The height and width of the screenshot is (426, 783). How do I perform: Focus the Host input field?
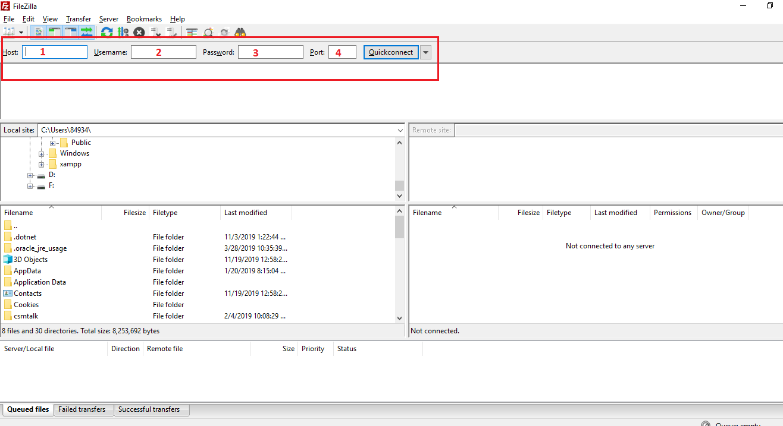click(55, 52)
